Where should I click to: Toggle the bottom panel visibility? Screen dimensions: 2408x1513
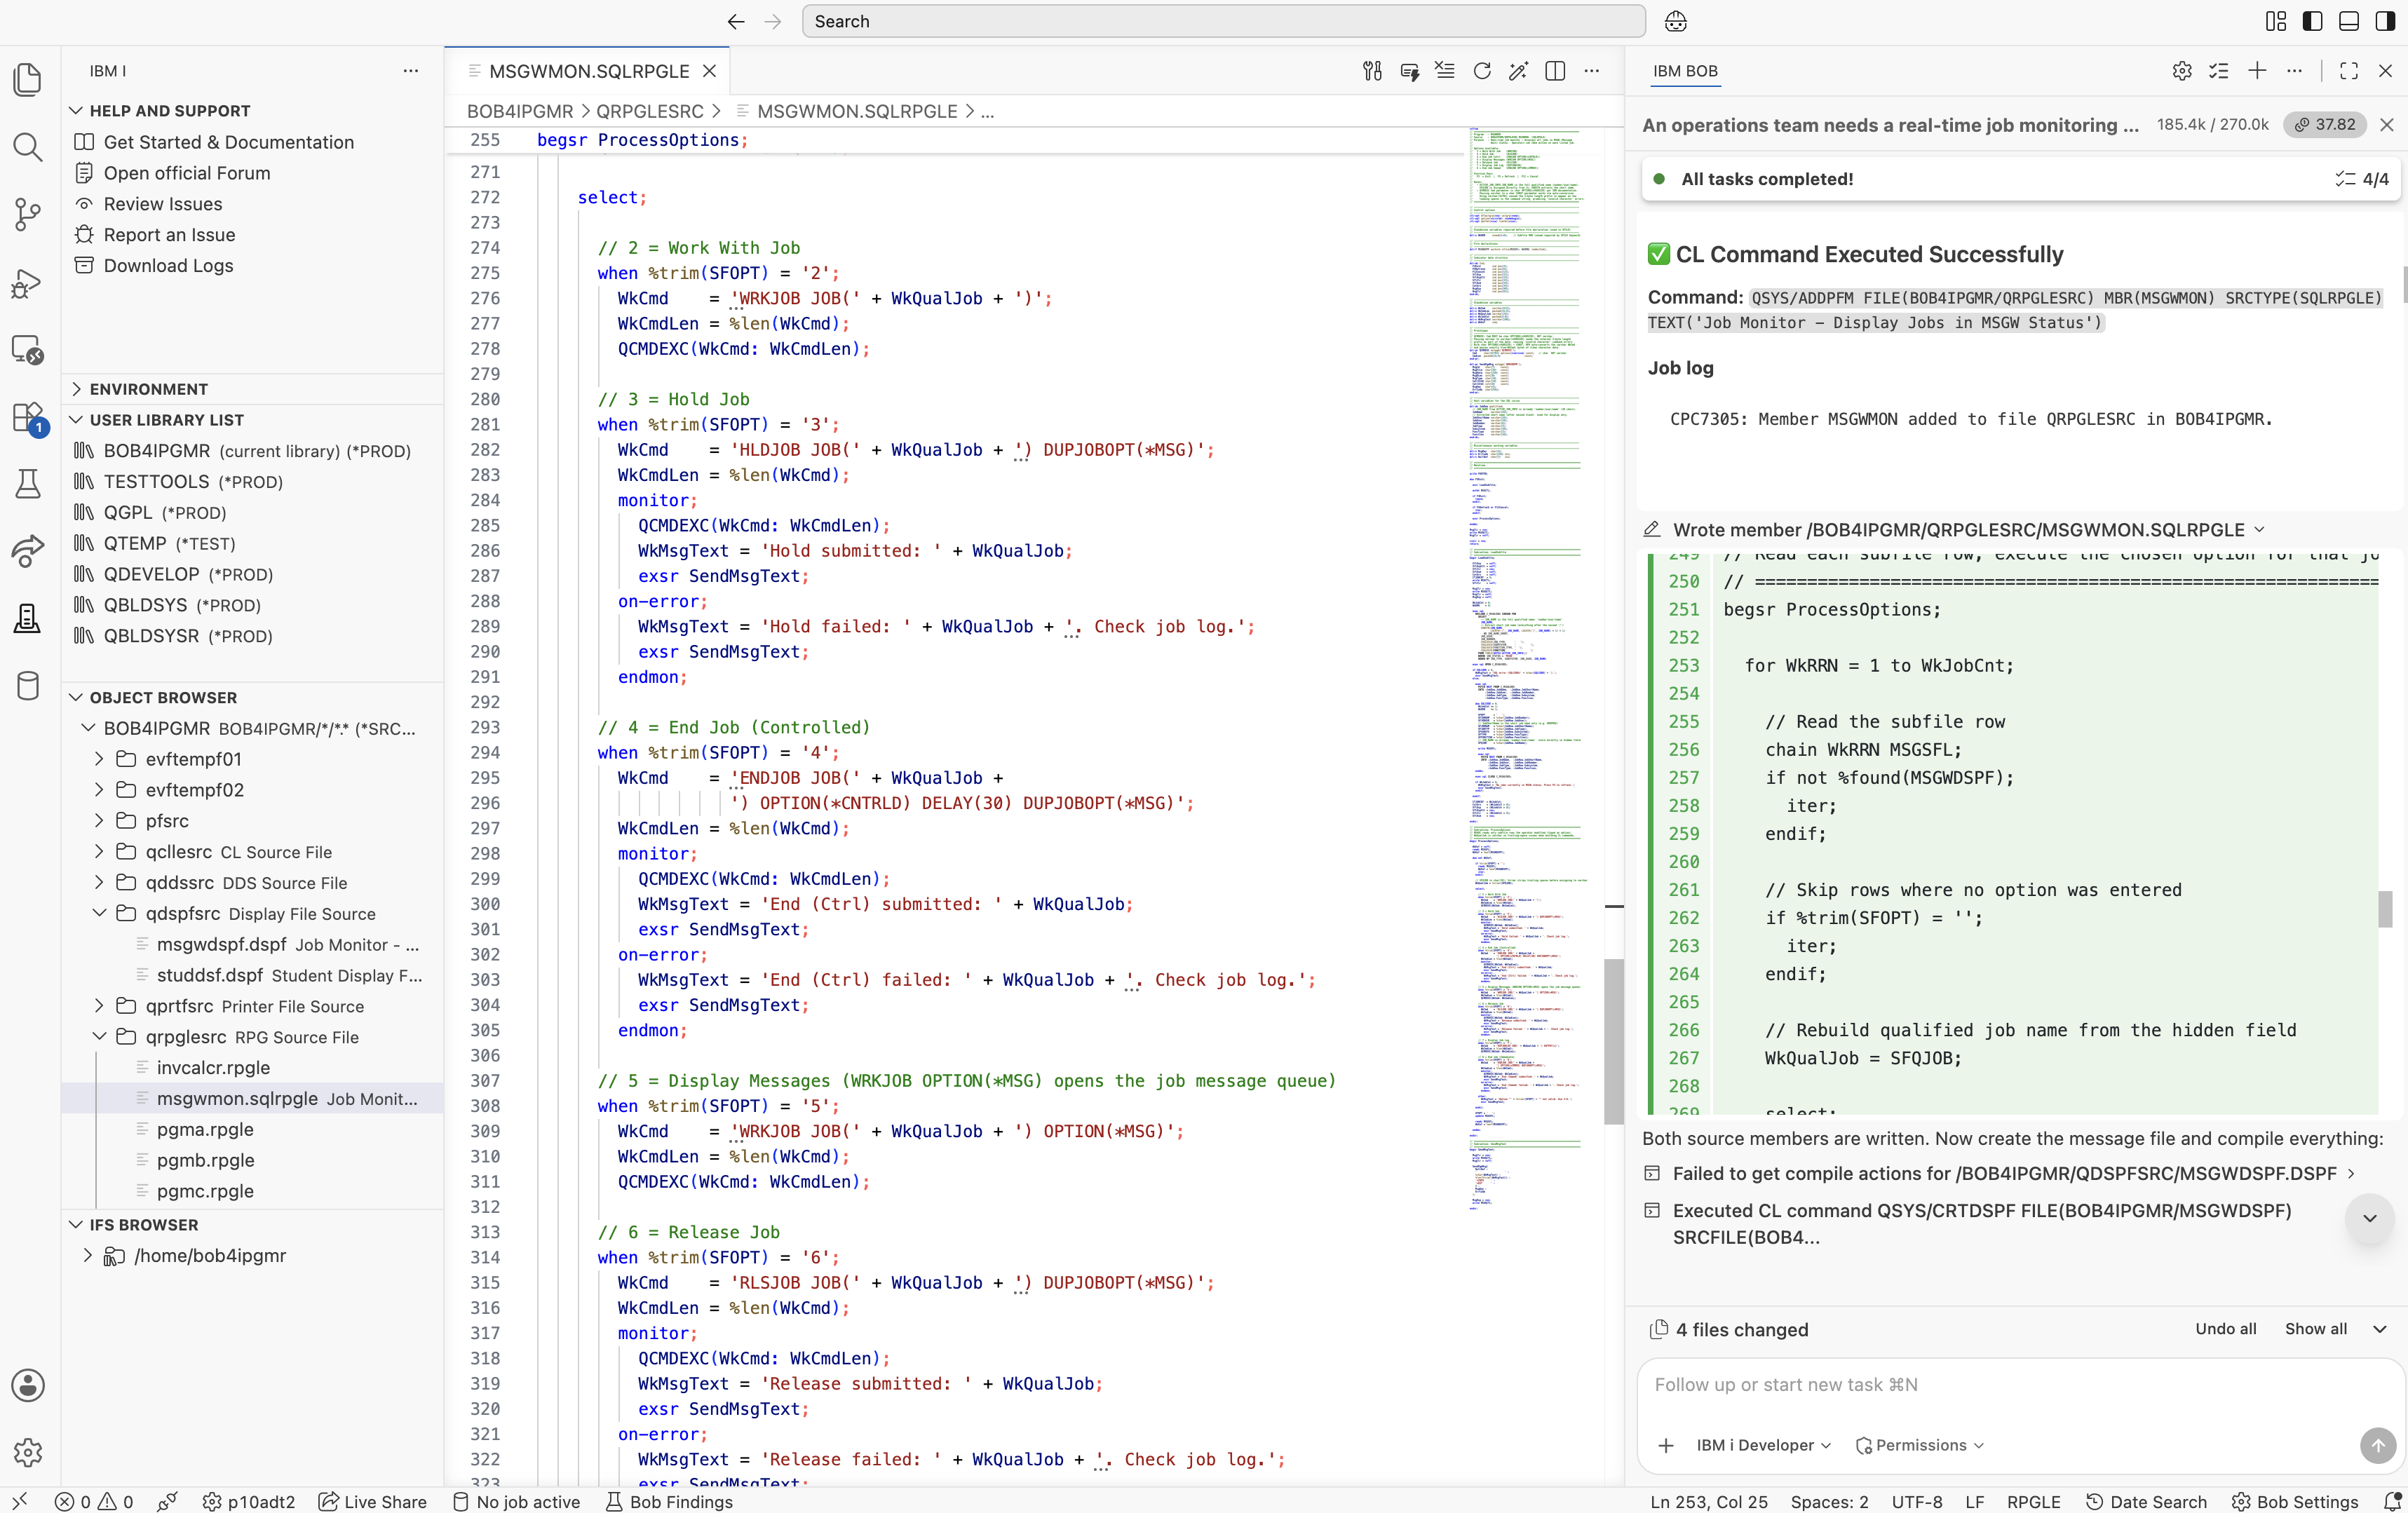[x=2349, y=21]
